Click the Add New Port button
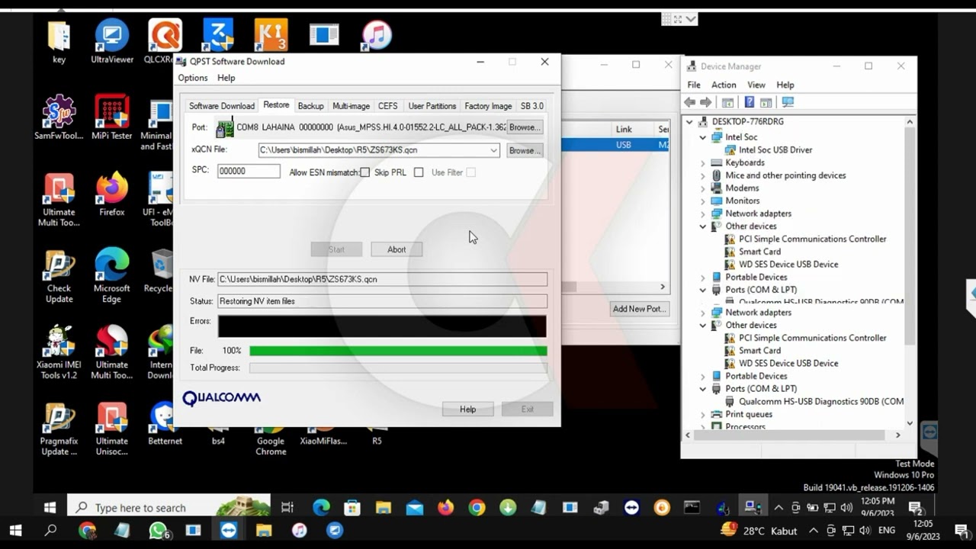The image size is (976, 549). (x=639, y=309)
